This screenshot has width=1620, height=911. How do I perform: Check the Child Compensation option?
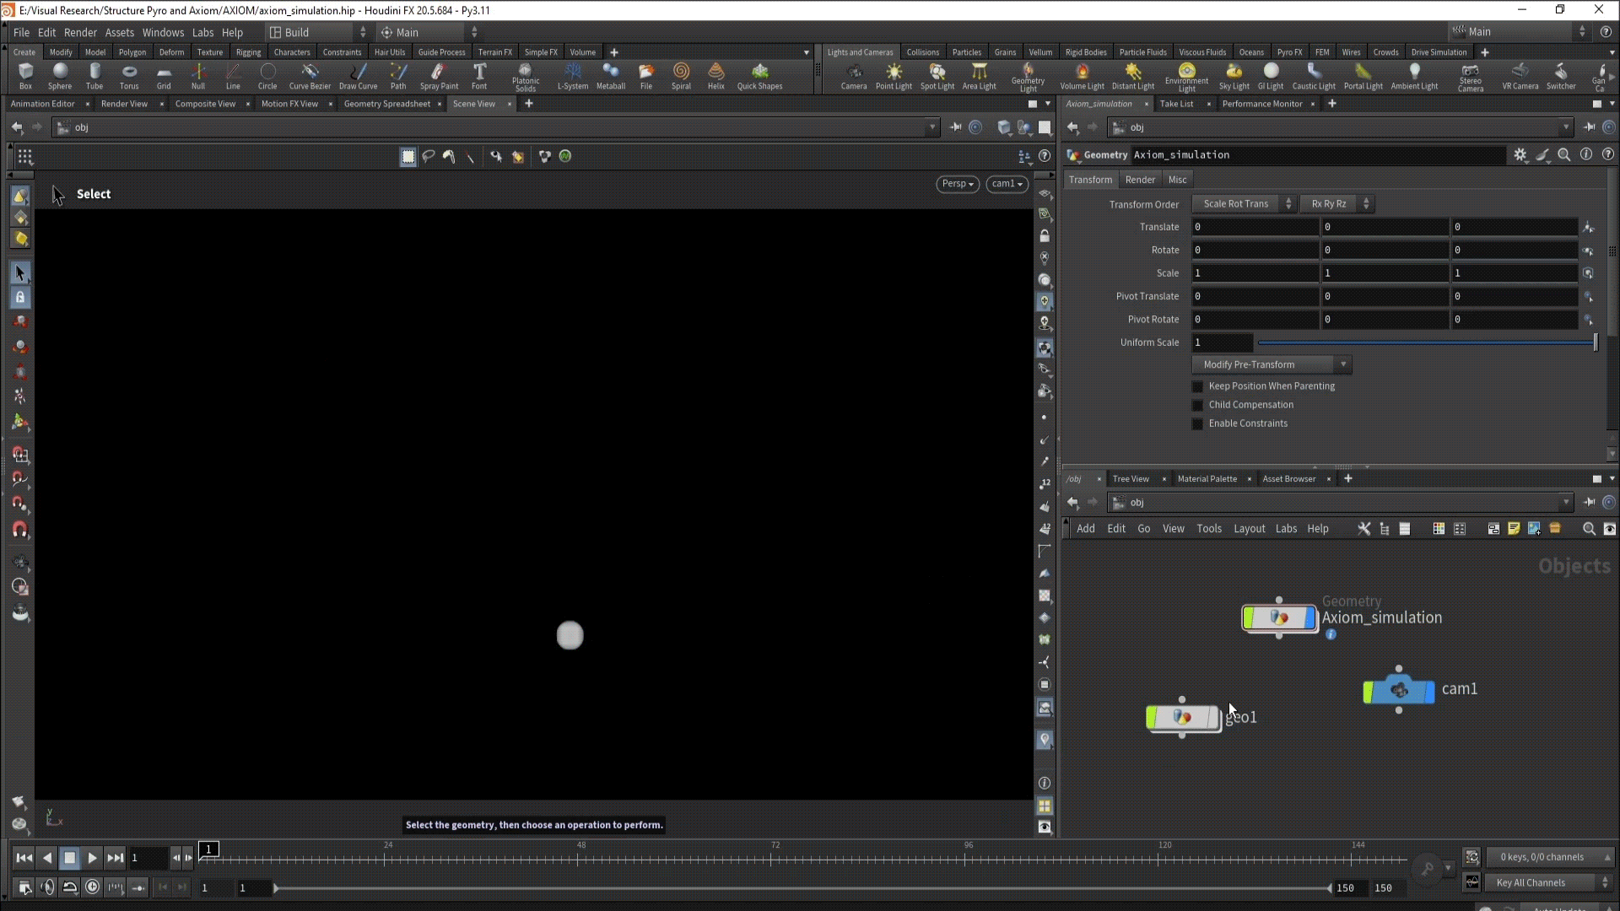(x=1197, y=405)
